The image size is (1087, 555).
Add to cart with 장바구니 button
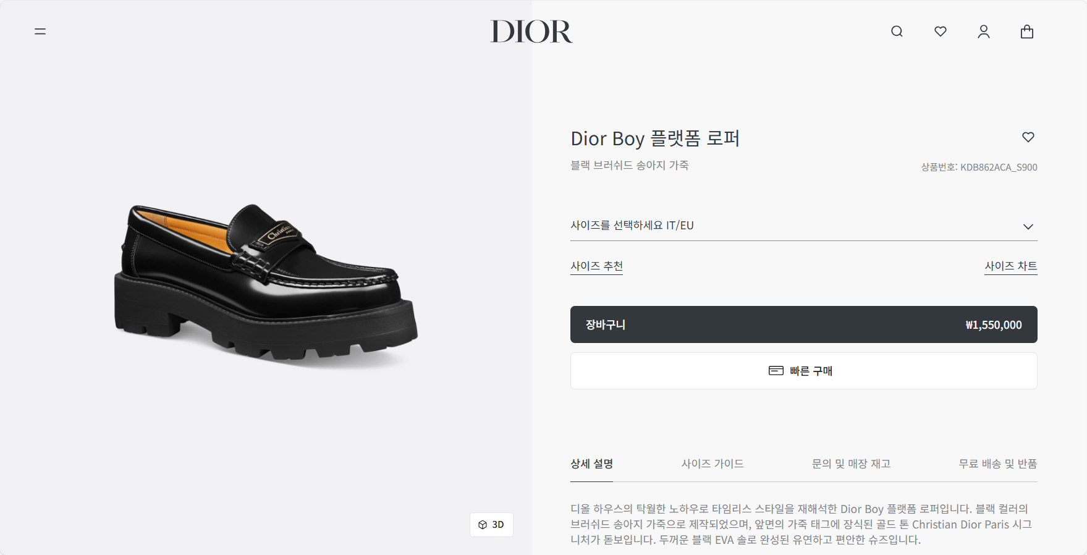(x=803, y=324)
